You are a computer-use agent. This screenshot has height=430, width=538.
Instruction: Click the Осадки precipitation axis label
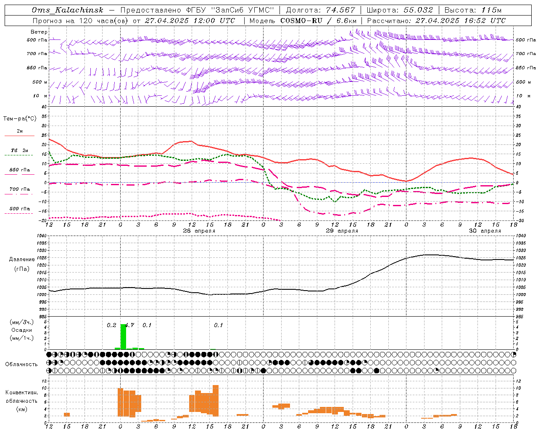pyautogui.click(x=21, y=330)
